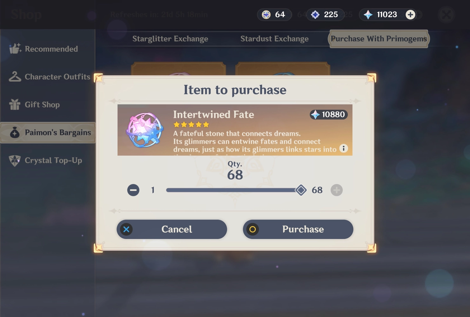Select Purchase With Primogems tab

pyautogui.click(x=379, y=39)
